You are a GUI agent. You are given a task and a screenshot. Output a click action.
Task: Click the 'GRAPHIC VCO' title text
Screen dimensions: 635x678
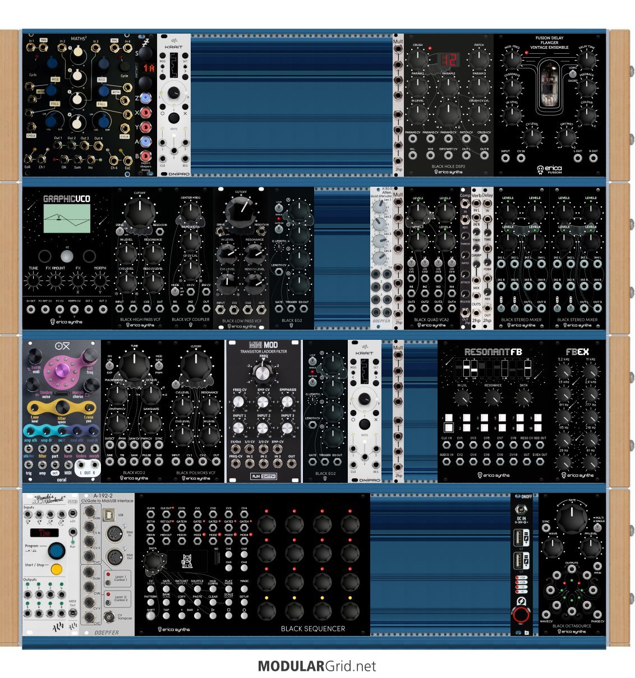point(67,199)
